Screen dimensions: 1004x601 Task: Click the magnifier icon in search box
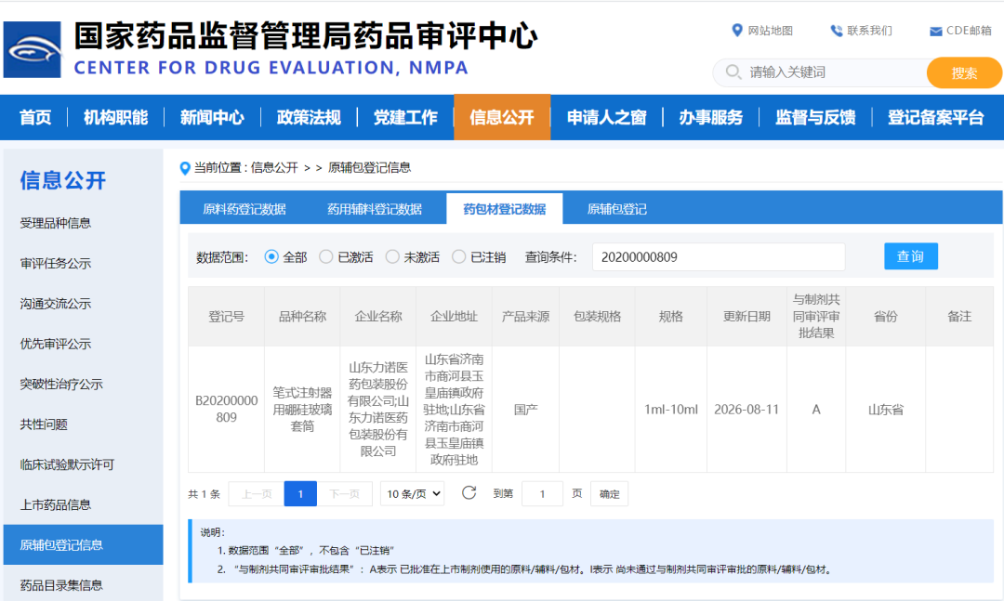[733, 72]
